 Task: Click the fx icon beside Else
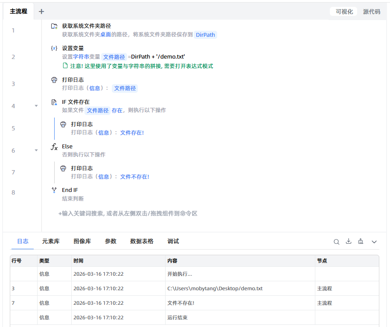[54, 147]
